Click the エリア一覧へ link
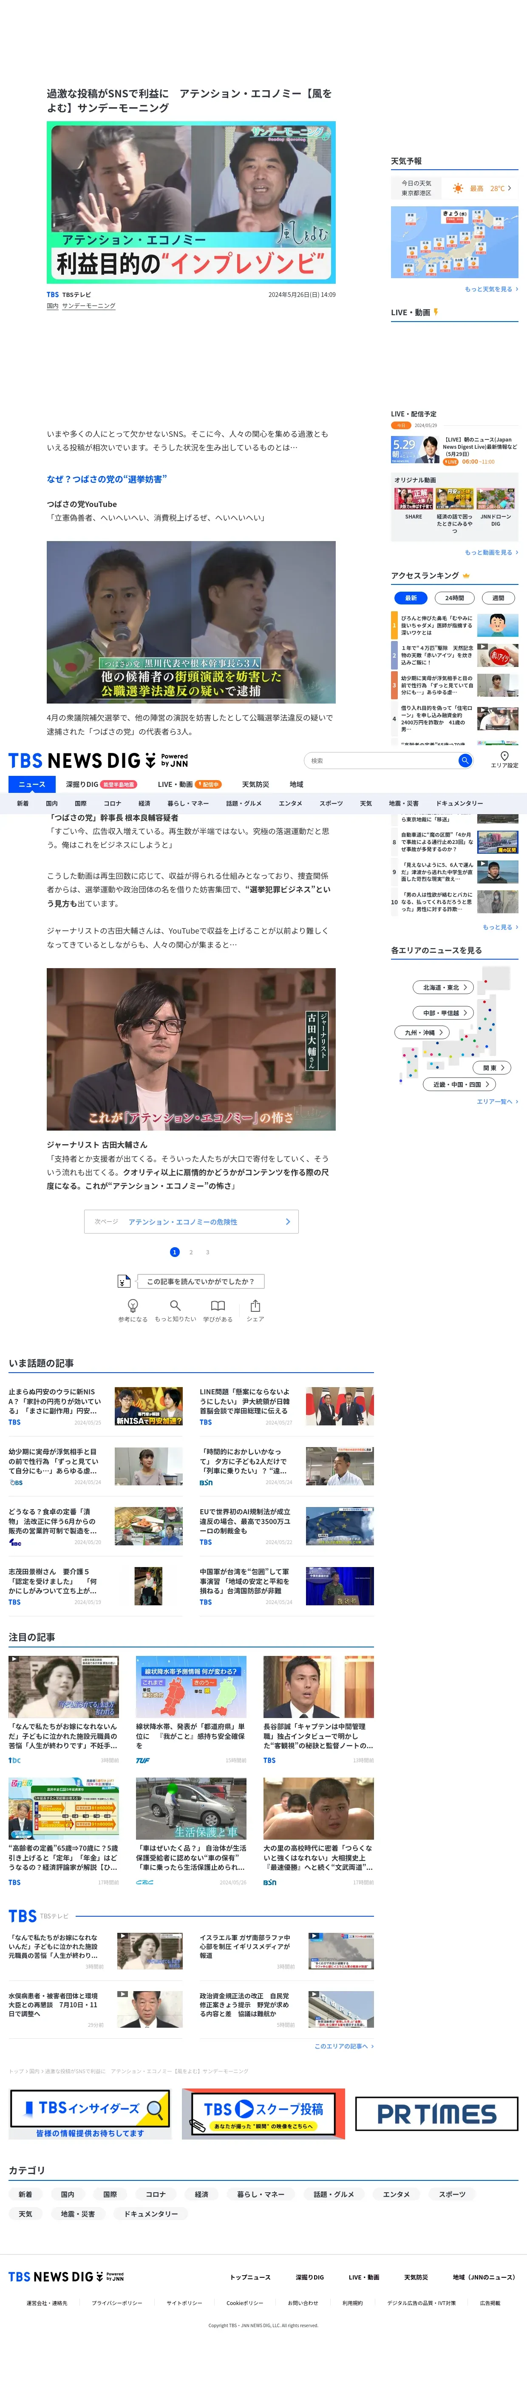The height and width of the screenshot is (2385, 527). [x=497, y=1102]
